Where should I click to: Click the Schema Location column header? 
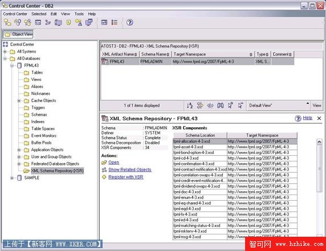pos(200,135)
